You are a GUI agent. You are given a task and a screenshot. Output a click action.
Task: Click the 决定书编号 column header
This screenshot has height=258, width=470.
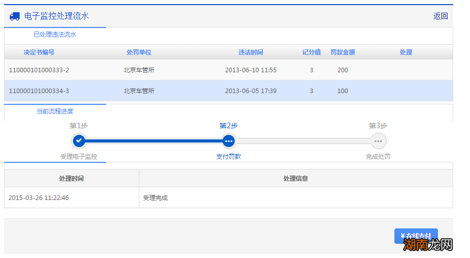coord(39,52)
